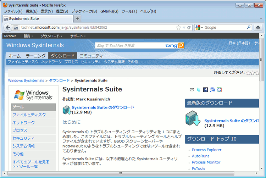Click in the Bing TechNet search field
Screen dimensions: 266x178
point(129,45)
